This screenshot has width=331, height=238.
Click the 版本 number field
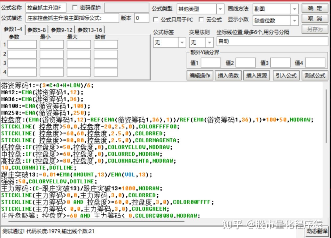tap(141, 18)
